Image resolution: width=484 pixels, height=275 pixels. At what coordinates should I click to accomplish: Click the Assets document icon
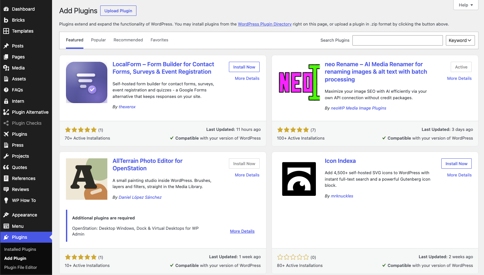6,79
